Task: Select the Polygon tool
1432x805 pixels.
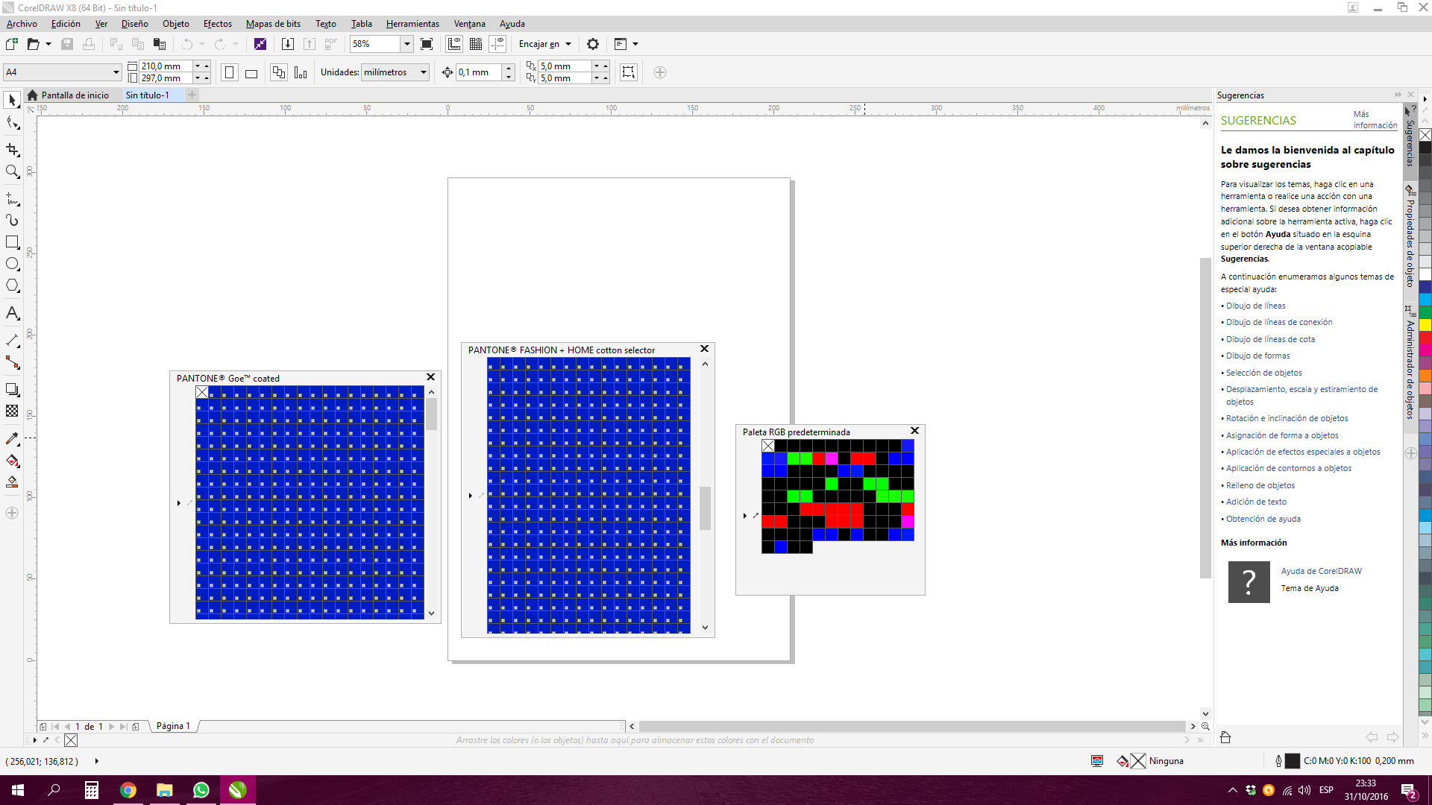Action: [x=12, y=285]
